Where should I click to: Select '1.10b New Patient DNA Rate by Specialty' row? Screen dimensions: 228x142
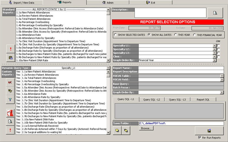61,123
